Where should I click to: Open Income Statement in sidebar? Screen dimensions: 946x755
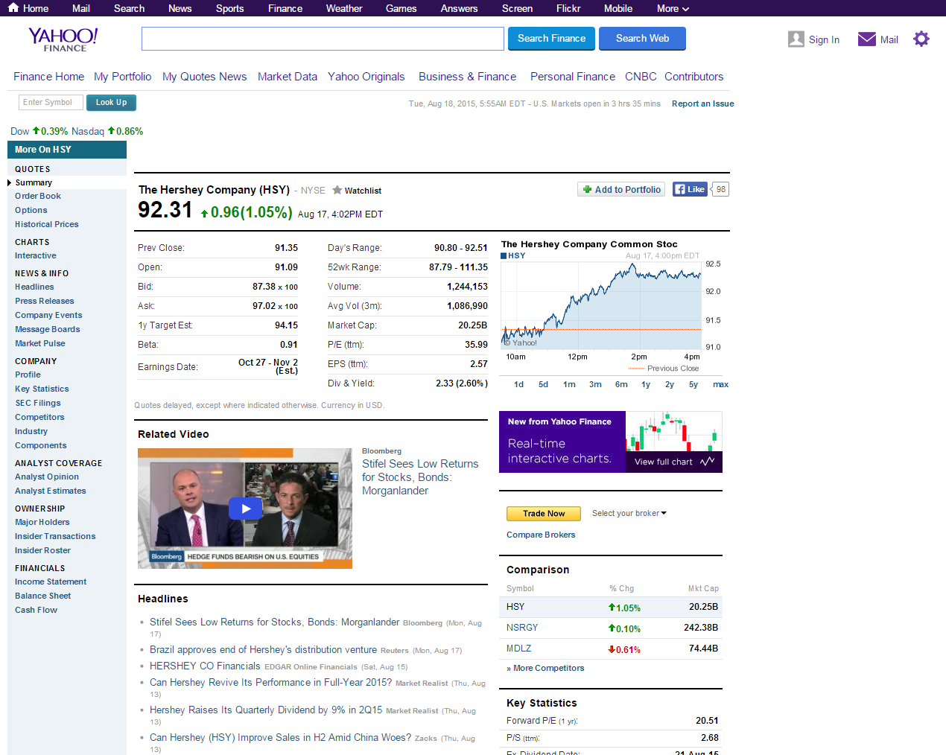click(x=51, y=582)
